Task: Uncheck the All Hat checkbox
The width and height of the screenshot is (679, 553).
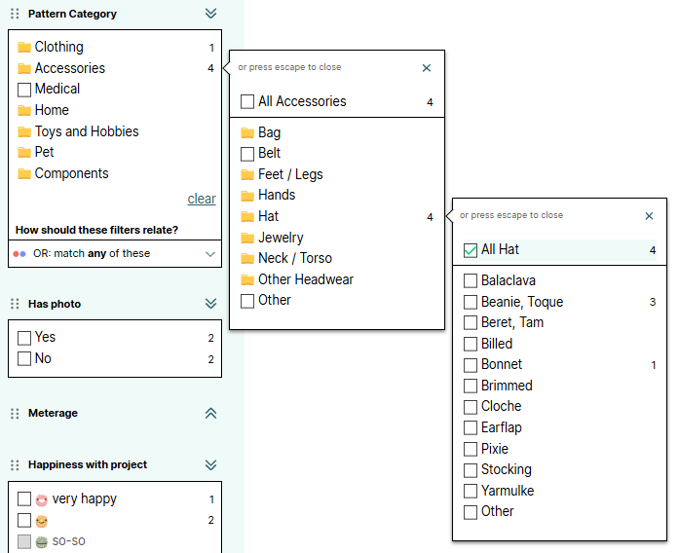Action: point(471,250)
